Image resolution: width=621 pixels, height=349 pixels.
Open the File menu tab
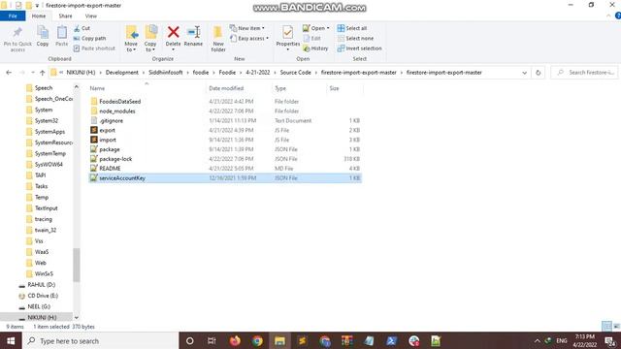click(13, 16)
